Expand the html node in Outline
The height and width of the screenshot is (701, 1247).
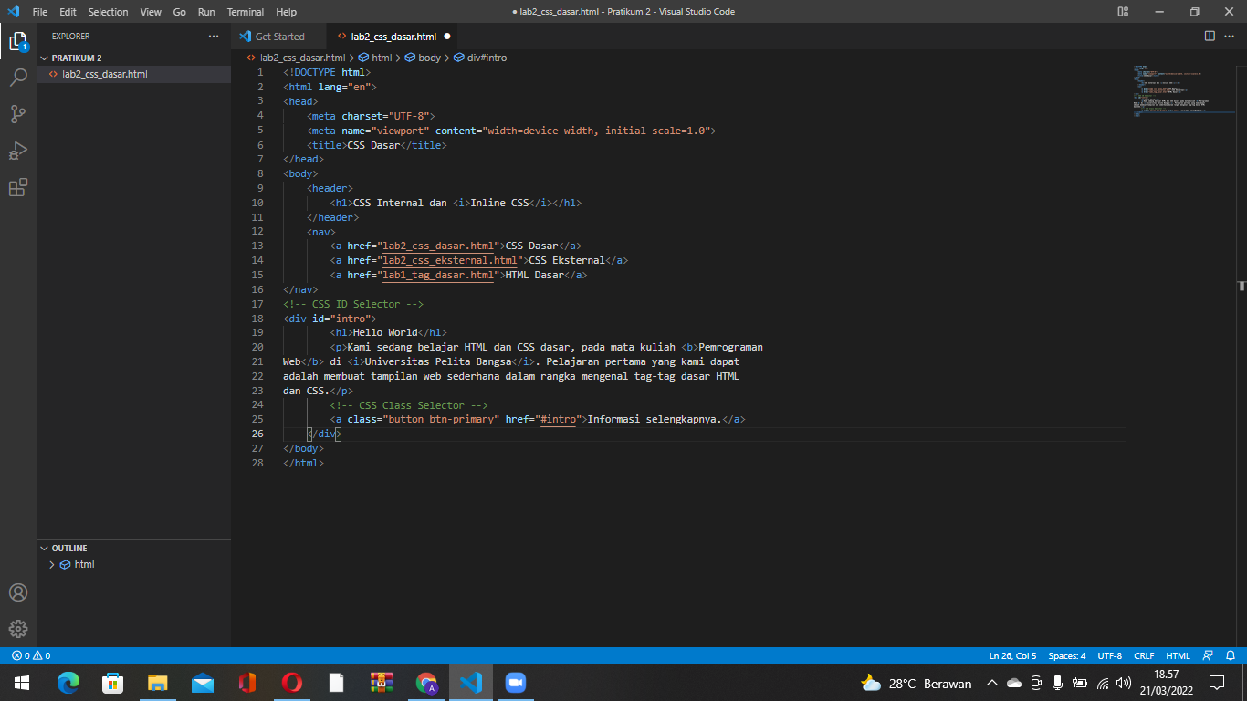[52, 564]
